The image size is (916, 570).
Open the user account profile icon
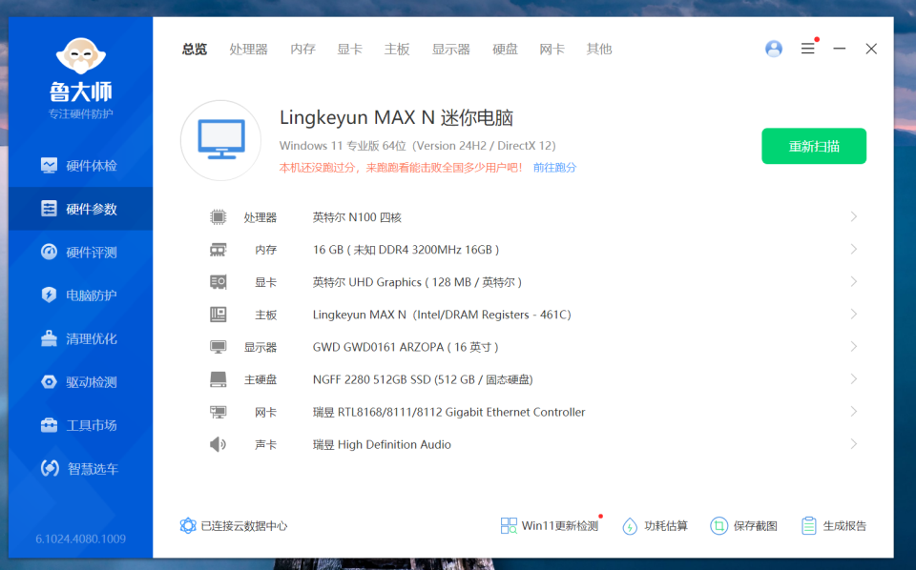[774, 49]
